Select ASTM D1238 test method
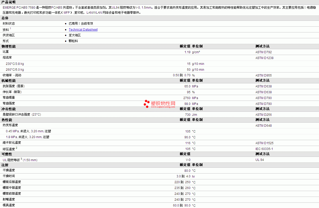 tap(264, 58)
